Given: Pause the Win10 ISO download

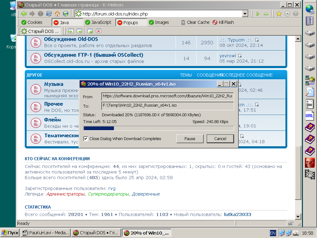Looking at the screenshot, I should [190, 139].
